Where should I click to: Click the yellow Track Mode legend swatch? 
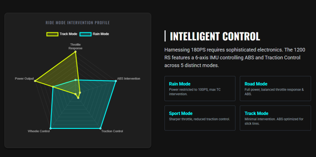(52, 34)
